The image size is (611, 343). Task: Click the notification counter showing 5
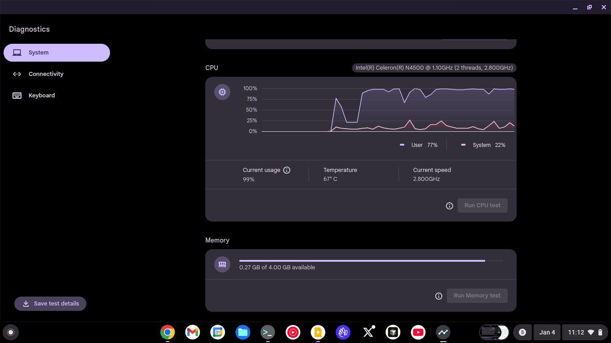[x=522, y=332]
